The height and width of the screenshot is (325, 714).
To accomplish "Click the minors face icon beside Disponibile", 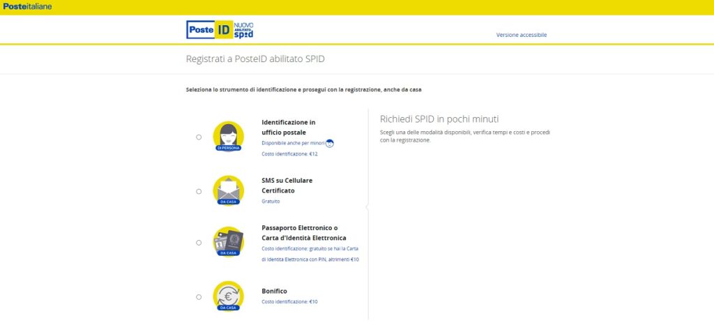I will (330, 144).
